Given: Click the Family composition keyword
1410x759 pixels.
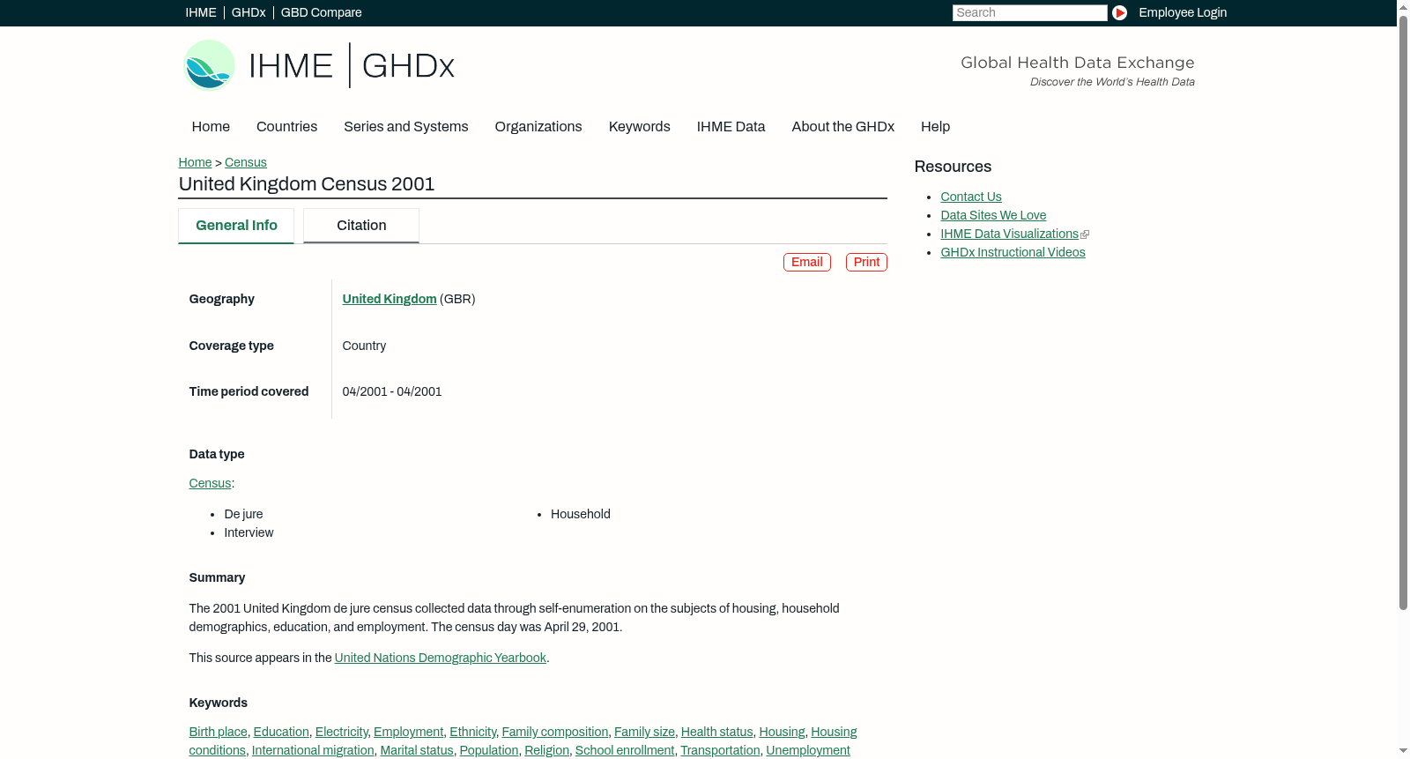Looking at the screenshot, I should (x=555, y=732).
